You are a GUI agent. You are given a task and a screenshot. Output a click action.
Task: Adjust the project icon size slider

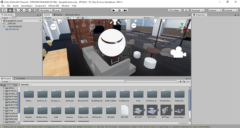click(183, 123)
